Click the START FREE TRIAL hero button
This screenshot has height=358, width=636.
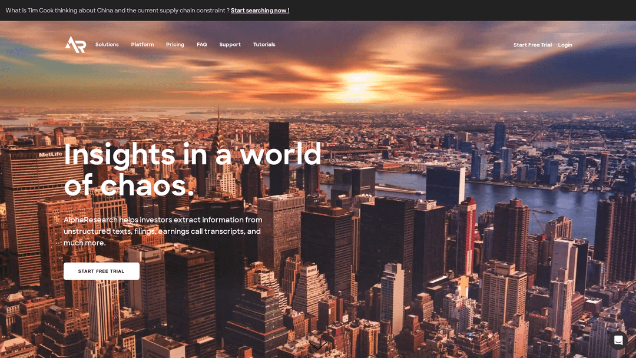pos(101,271)
